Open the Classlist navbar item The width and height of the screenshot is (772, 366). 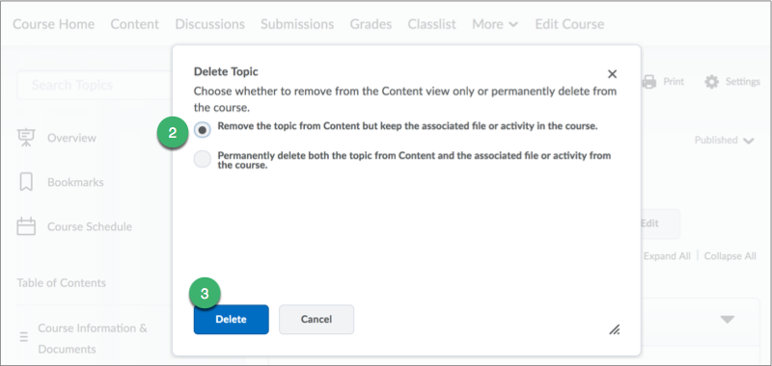tap(431, 24)
